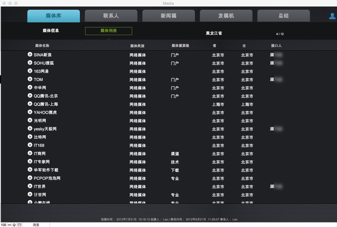337x227 pixels.
Task: Click the 4 / 12 record counter
Action: click(280, 34)
